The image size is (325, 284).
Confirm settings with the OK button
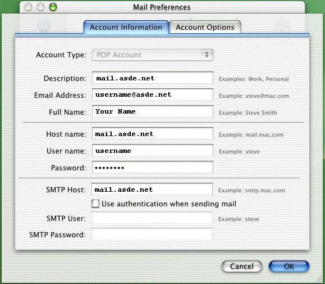289,267
